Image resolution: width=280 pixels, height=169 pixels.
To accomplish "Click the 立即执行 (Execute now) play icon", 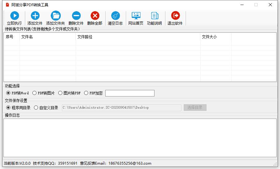I will click(x=14, y=16).
